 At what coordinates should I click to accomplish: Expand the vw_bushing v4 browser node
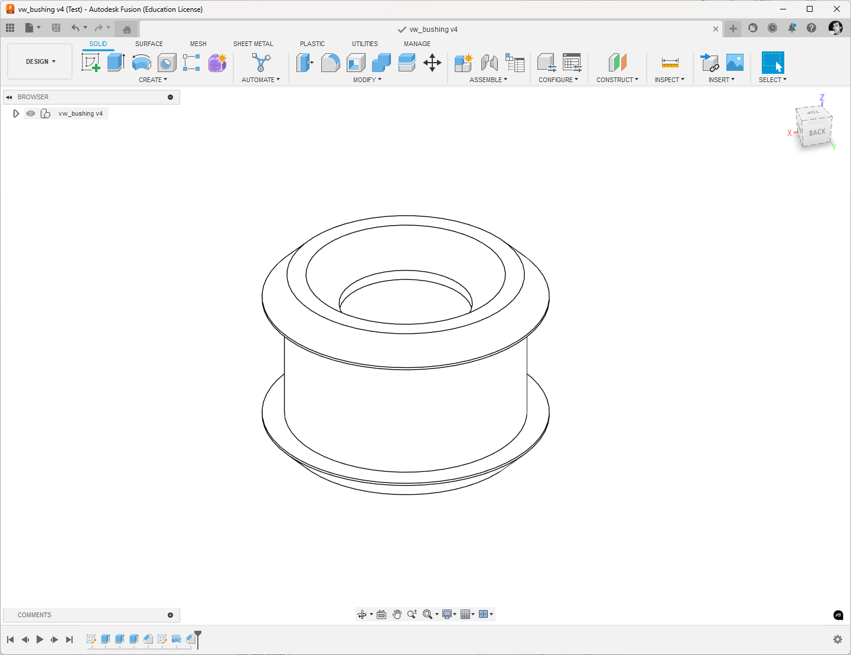[16, 113]
